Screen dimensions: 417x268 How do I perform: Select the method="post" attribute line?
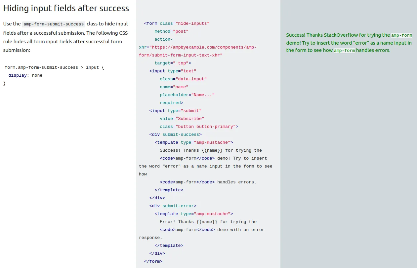(x=171, y=31)
